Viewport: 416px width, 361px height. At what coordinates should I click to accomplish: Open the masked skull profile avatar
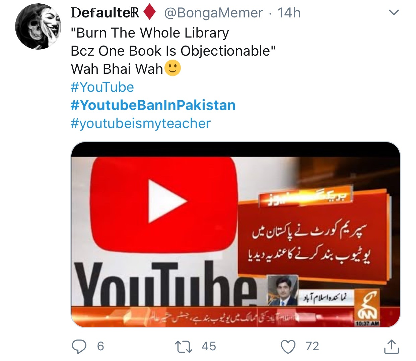38,27
